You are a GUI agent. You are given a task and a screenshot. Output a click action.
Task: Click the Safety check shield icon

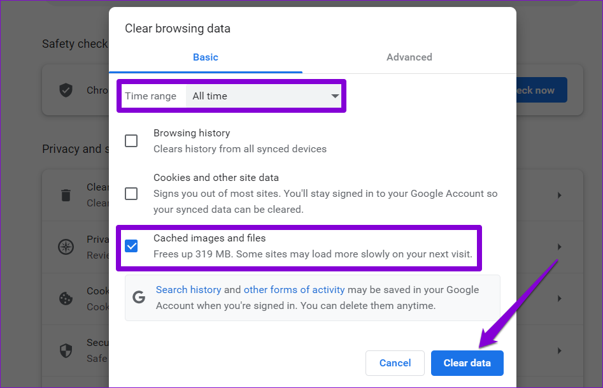(66, 90)
